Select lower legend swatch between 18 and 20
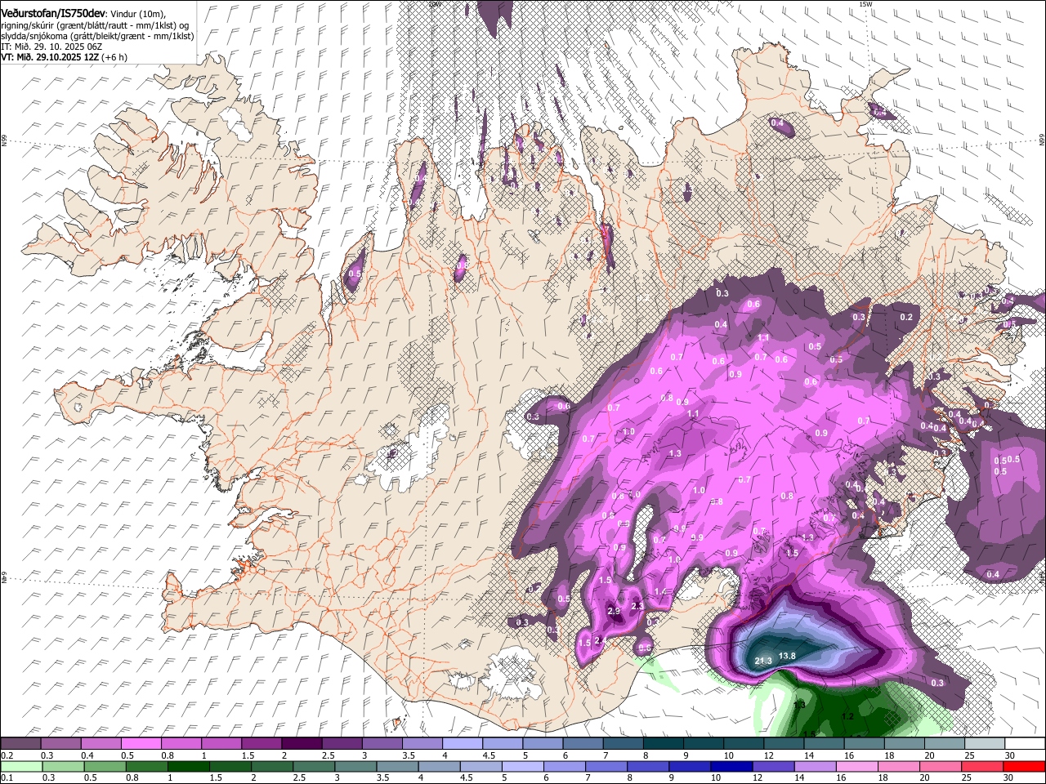The image size is (1046, 784). 900,766
